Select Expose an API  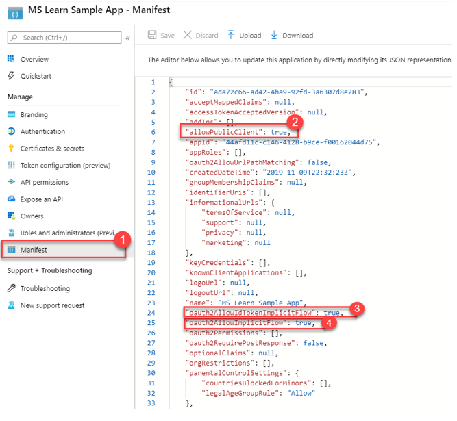(42, 199)
